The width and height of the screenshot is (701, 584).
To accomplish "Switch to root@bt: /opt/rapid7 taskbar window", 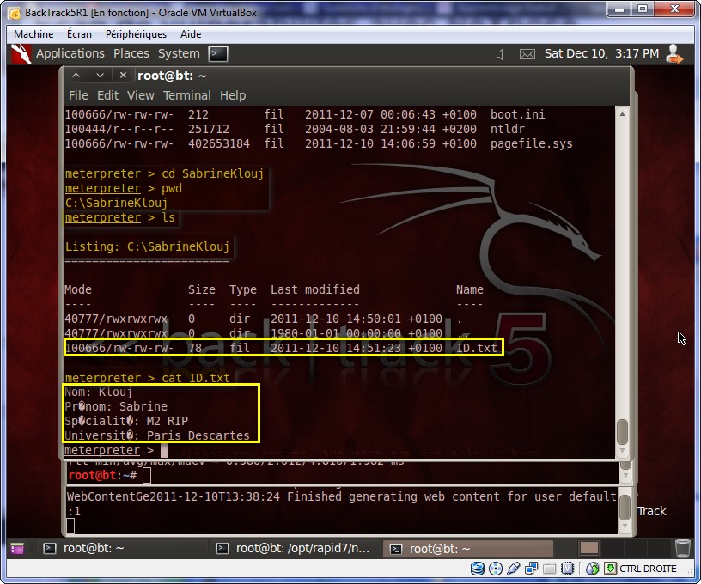I will click(295, 548).
